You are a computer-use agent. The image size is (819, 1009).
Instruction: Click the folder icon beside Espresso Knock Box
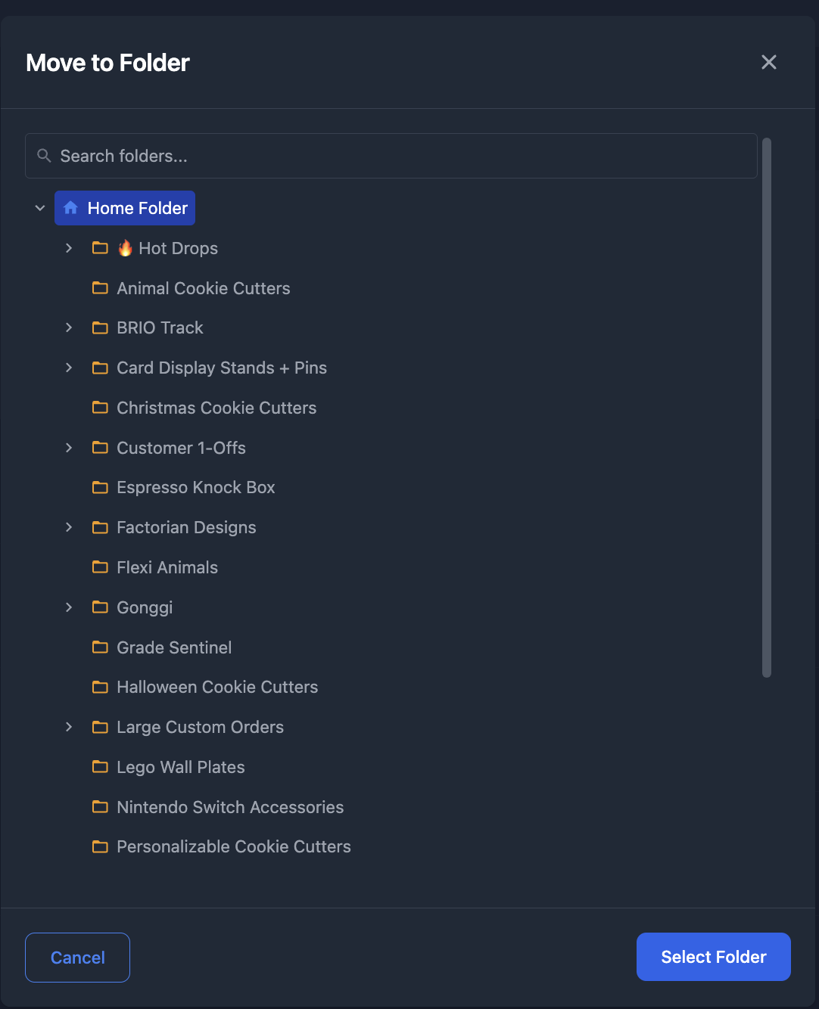point(100,488)
